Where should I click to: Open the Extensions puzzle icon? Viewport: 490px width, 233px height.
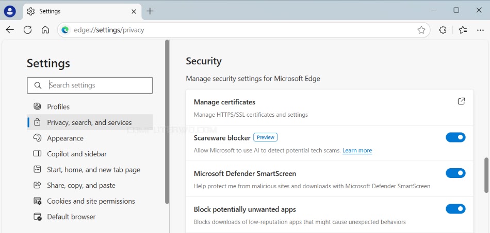tap(443, 30)
